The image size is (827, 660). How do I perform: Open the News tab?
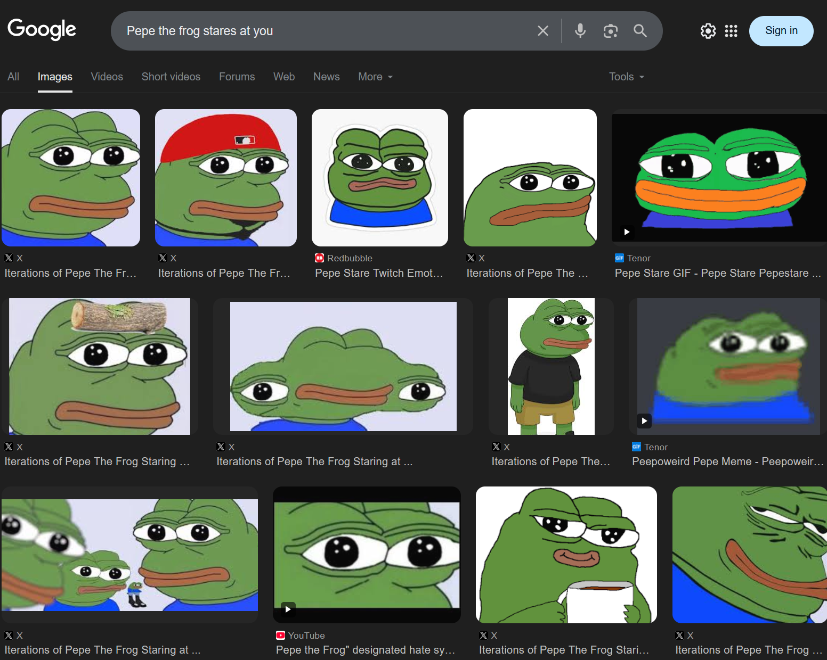point(327,77)
